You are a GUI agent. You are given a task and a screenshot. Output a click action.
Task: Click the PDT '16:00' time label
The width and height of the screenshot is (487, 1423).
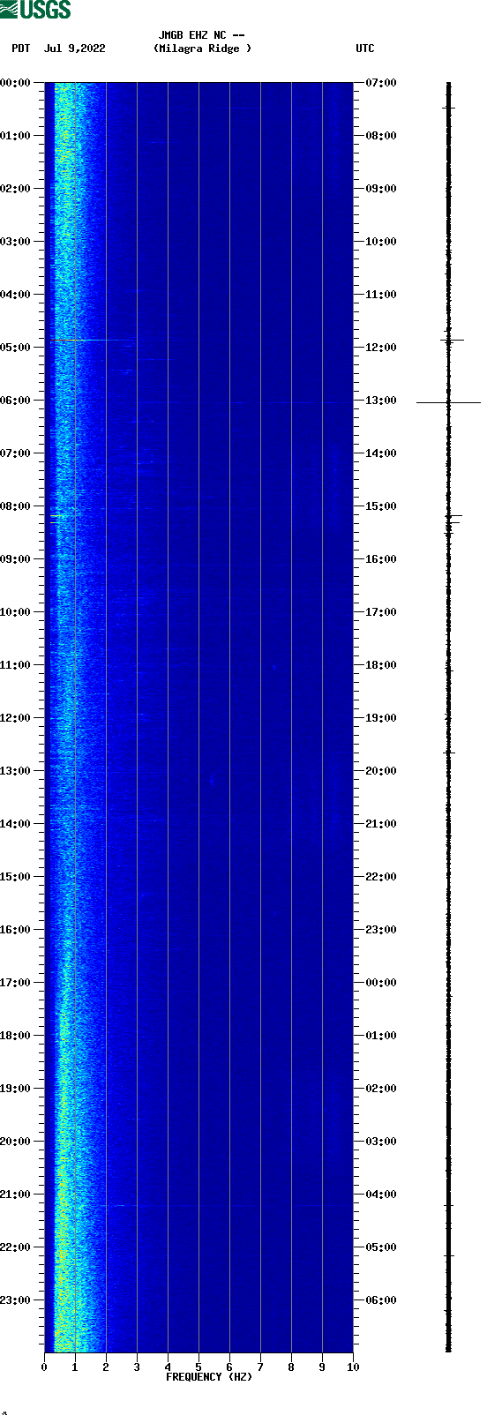click(x=16, y=930)
